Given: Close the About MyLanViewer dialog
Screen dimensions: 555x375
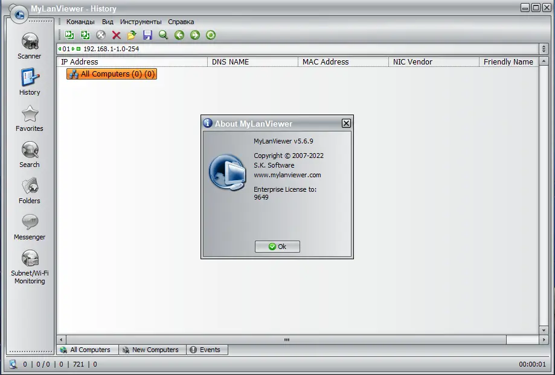Looking at the screenshot, I should (x=346, y=123).
